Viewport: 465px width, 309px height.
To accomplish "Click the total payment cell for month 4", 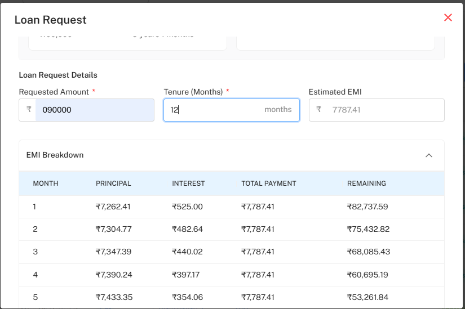I will 258,275.
